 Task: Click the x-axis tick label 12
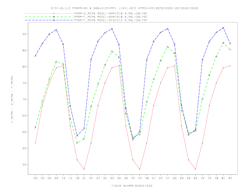[x=63, y=178]
